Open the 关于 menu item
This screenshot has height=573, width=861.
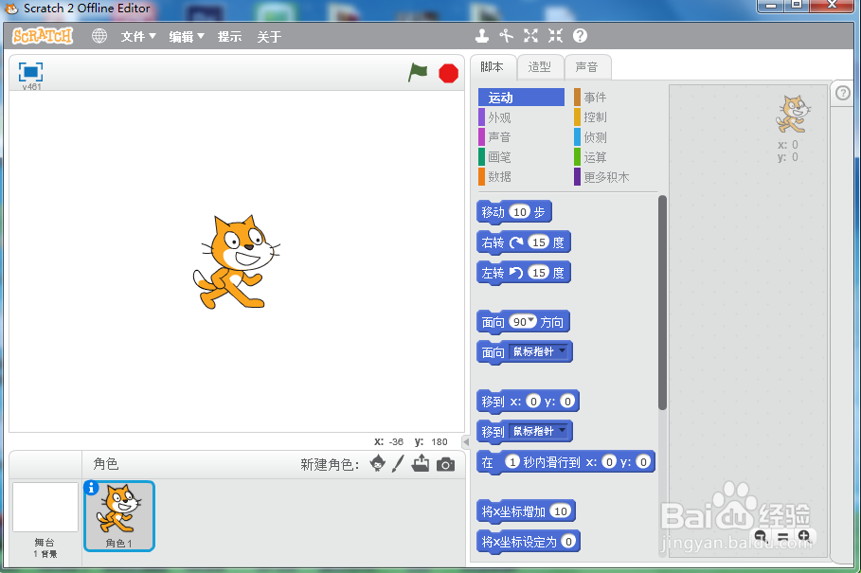pos(270,37)
